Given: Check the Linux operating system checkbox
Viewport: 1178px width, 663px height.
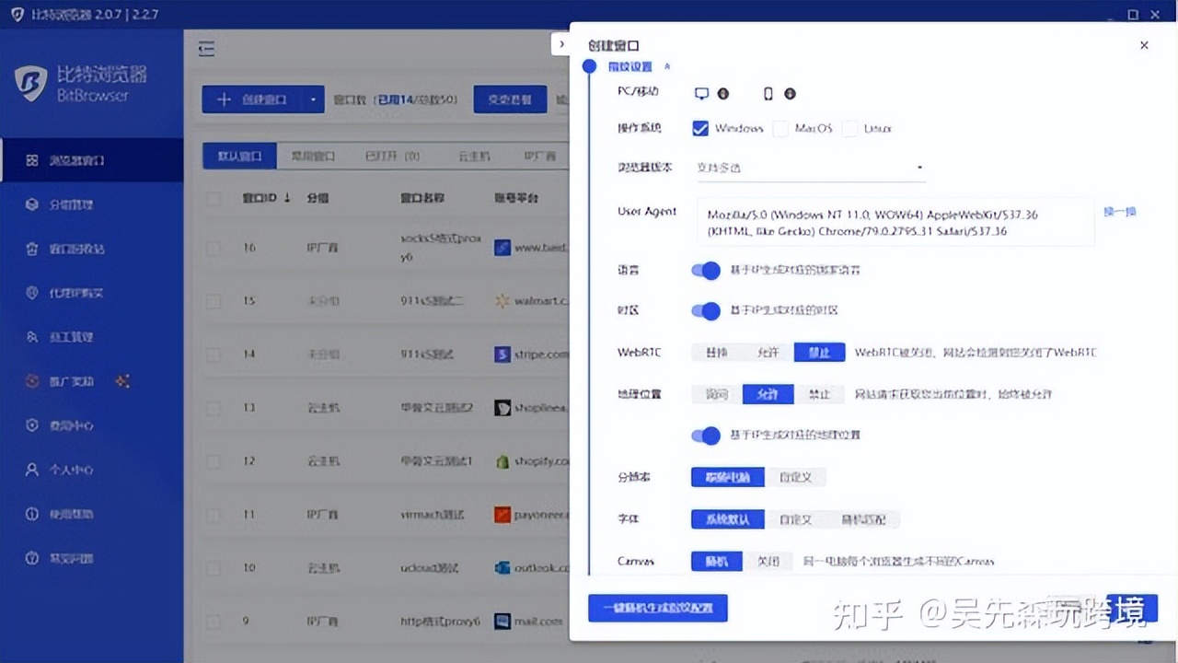Looking at the screenshot, I should click(x=849, y=129).
